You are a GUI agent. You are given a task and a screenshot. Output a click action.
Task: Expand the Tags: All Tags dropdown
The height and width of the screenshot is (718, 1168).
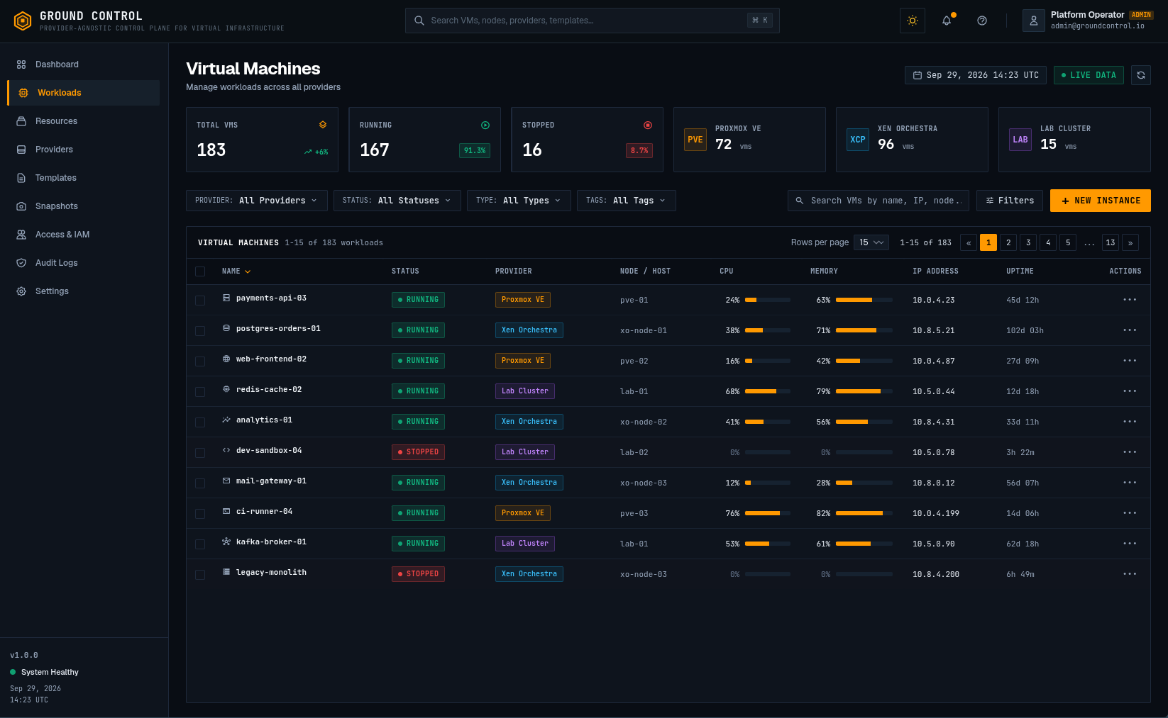coord(627,201)
